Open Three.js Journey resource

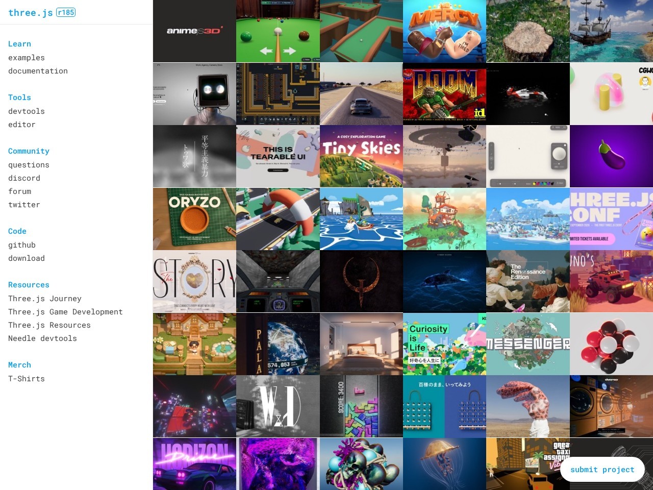click(45, 299)
